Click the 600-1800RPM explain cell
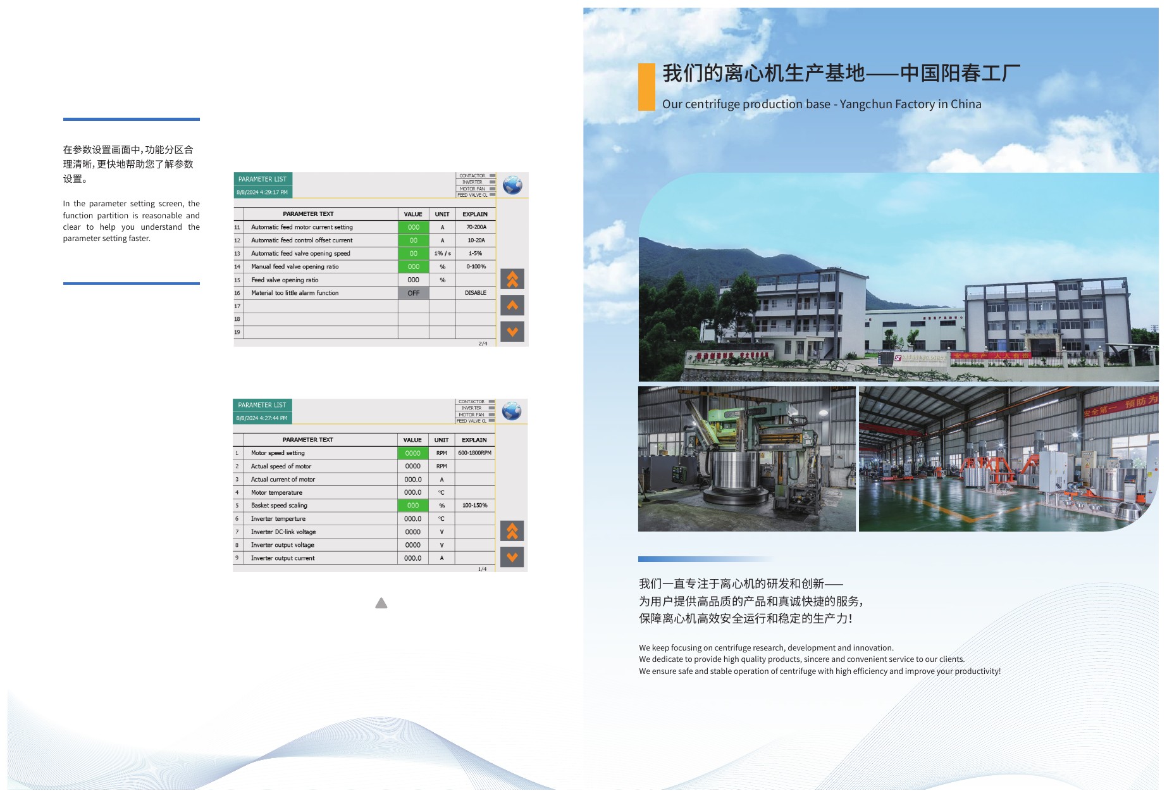This screenshot has height=798, width=1167. click(x=475, y=453)
